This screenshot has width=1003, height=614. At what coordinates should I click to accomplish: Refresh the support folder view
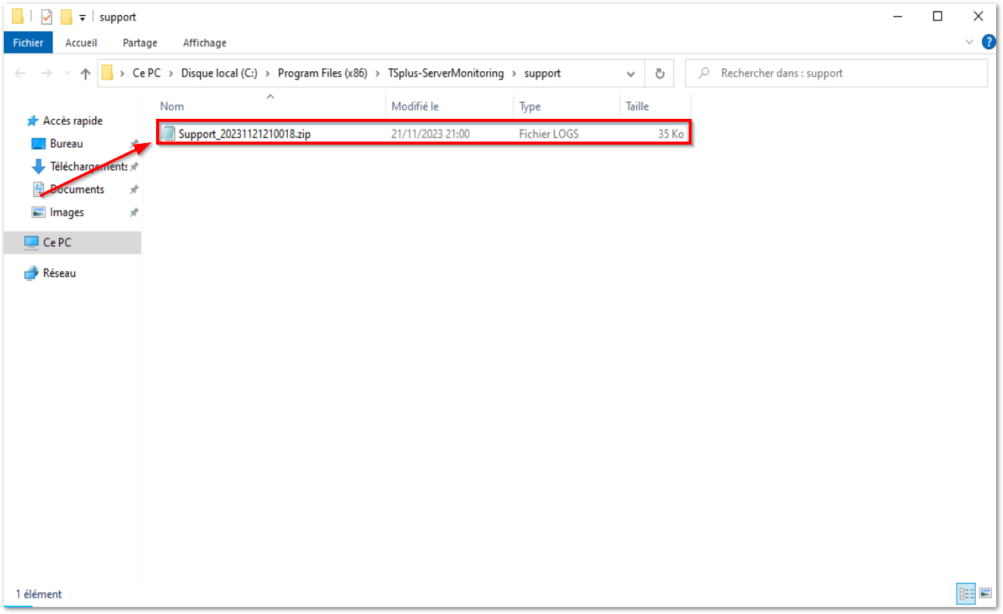point(659,73)
